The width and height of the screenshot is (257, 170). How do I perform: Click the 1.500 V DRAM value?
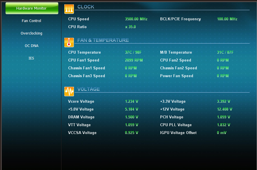click(132, 117)
